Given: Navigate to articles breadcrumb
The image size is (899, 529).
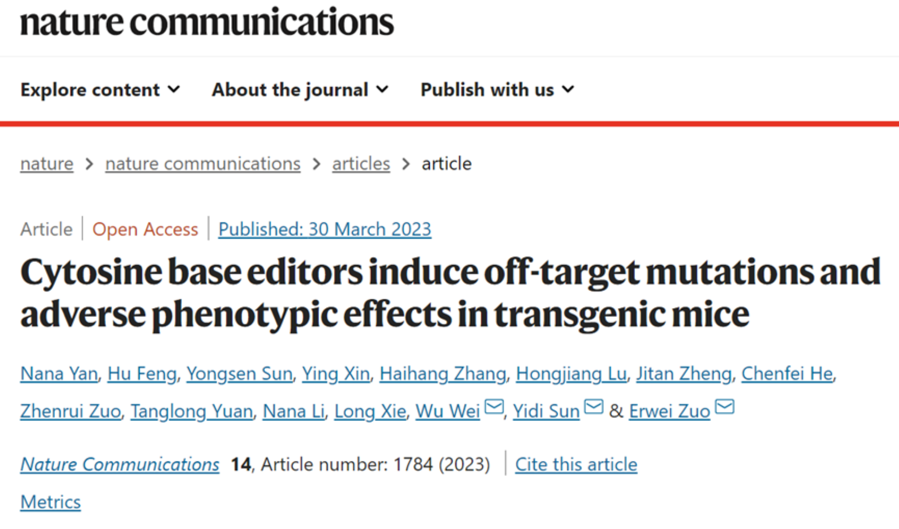Looking at the screenshot, I should 361,164.
